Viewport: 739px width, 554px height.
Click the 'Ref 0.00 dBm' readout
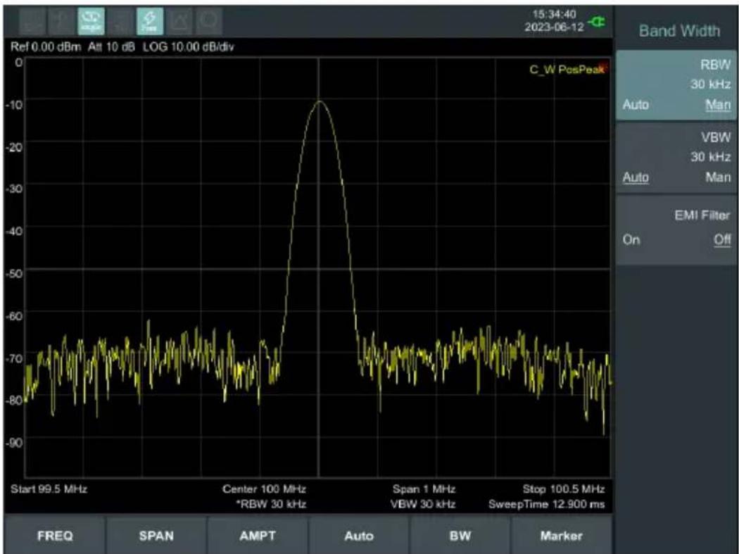pos(45,46)
